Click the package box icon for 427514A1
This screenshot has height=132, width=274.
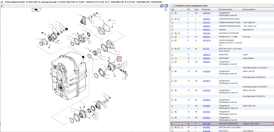[x=179, y=33]
